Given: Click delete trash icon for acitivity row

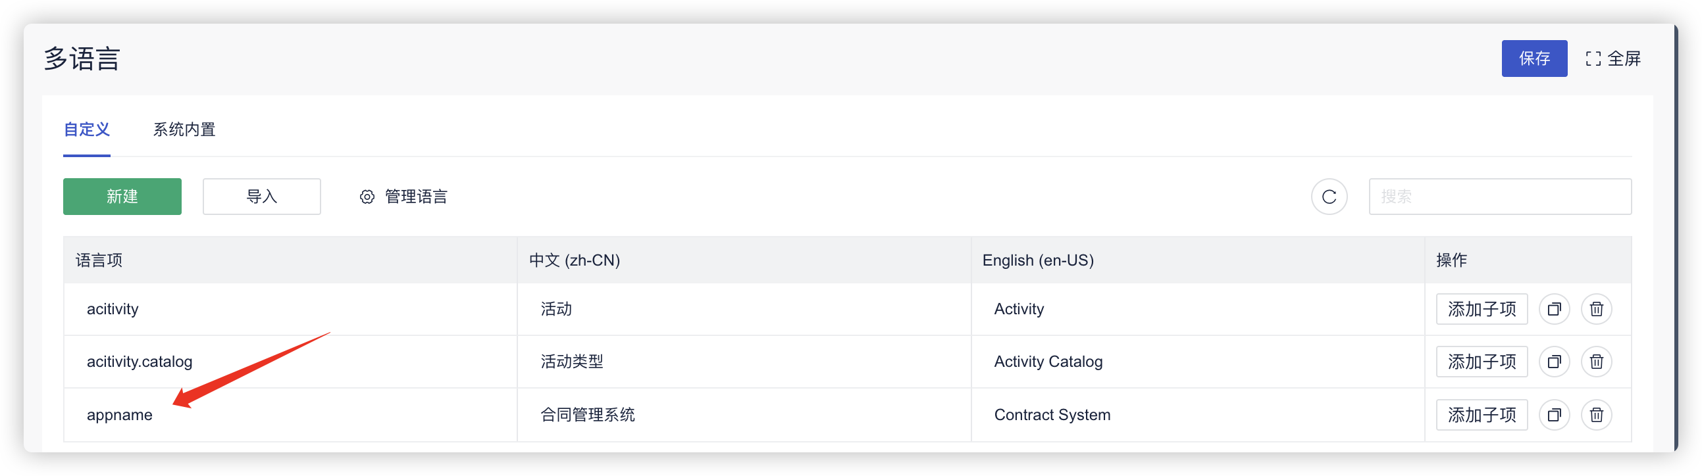Looking at the screenshot, I should tap(1596, 309).
